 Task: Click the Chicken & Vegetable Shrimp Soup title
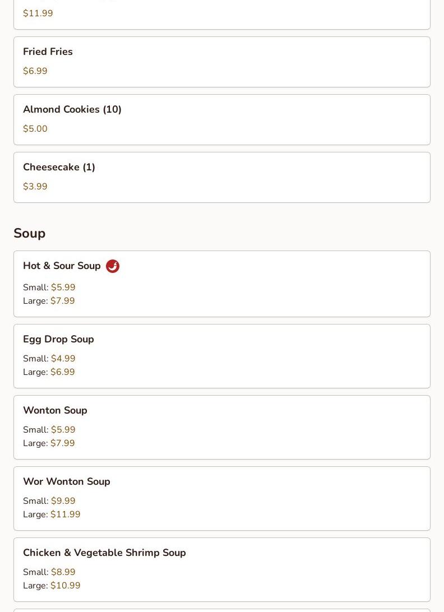point(104,553)
